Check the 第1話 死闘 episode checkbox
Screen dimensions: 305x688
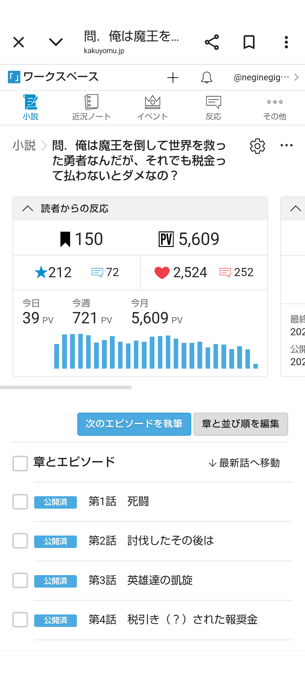click(20, 502)
